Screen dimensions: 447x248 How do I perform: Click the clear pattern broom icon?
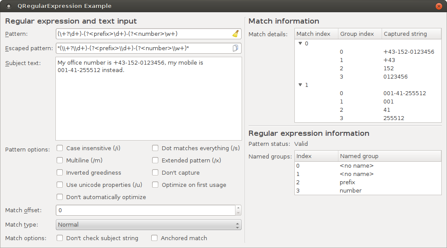click(x=235, y=34)
